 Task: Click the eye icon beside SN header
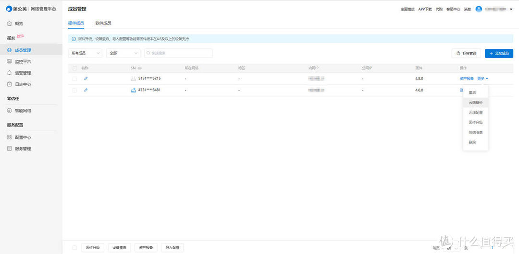140,69
